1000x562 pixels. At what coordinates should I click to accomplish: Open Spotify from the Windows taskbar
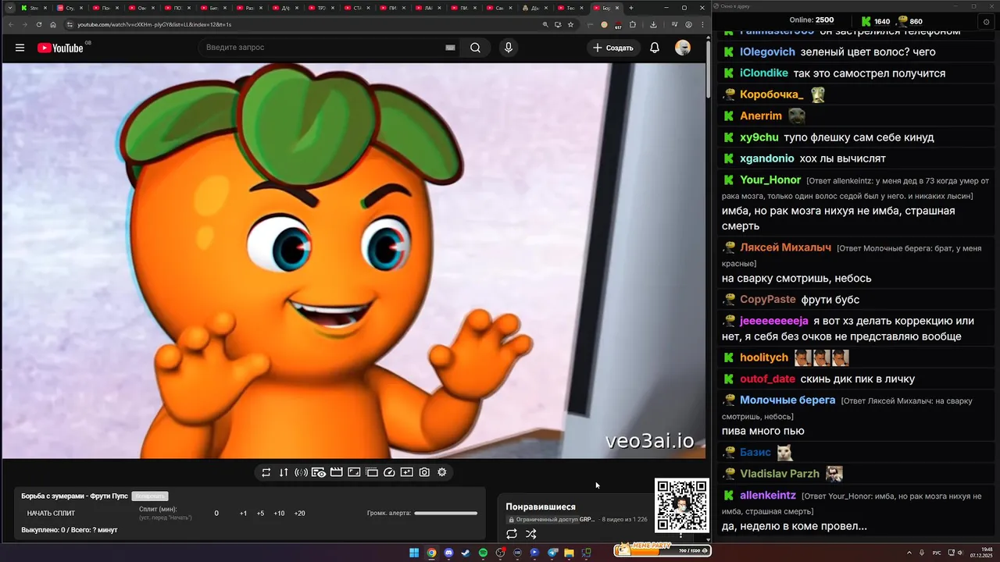[x=483, y=553]
